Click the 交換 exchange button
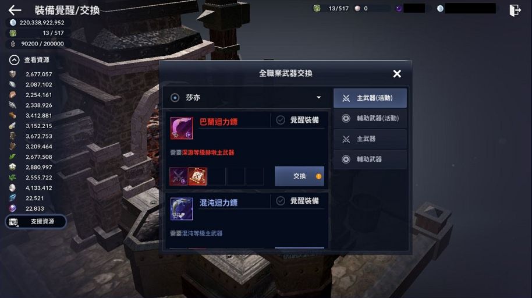 (299, 176)
